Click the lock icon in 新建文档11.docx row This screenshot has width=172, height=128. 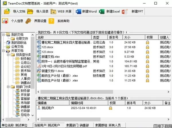(x=148, y=71)
